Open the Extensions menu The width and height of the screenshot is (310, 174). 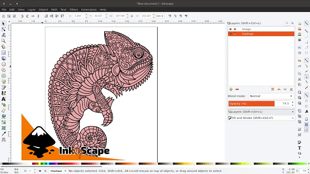click(89, 9)
